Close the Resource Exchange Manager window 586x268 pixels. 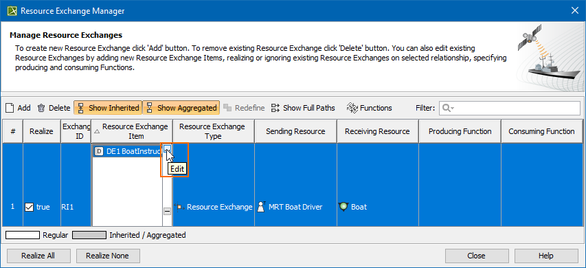575,11
